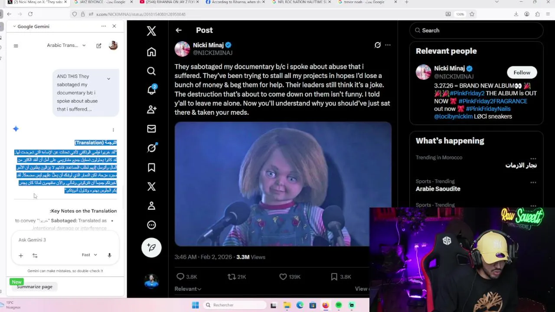Open Grok icon in X sidebar
Screen dimensions: 555x312
click(151, 148)
